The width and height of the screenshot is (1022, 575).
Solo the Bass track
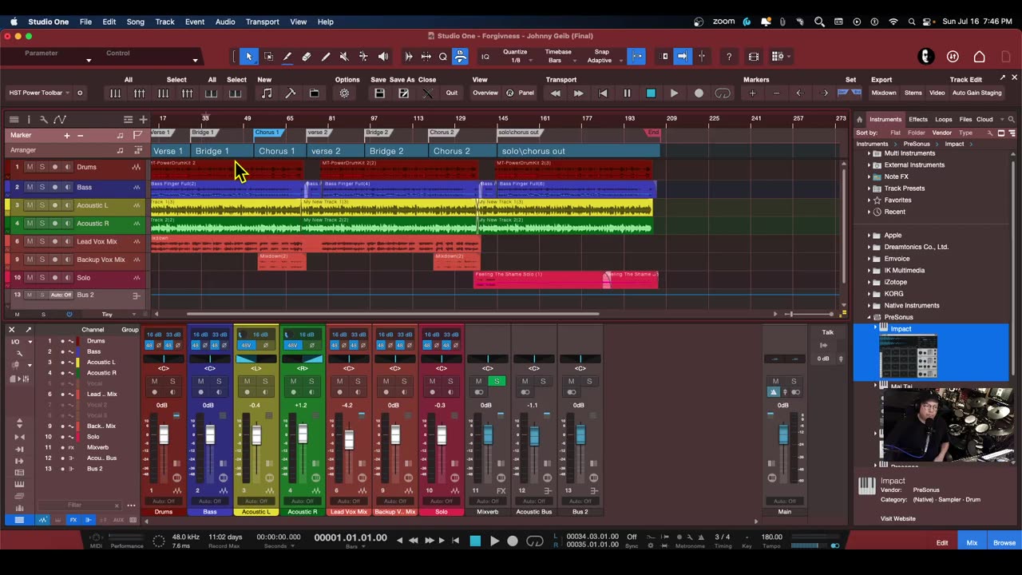[42, 187]
